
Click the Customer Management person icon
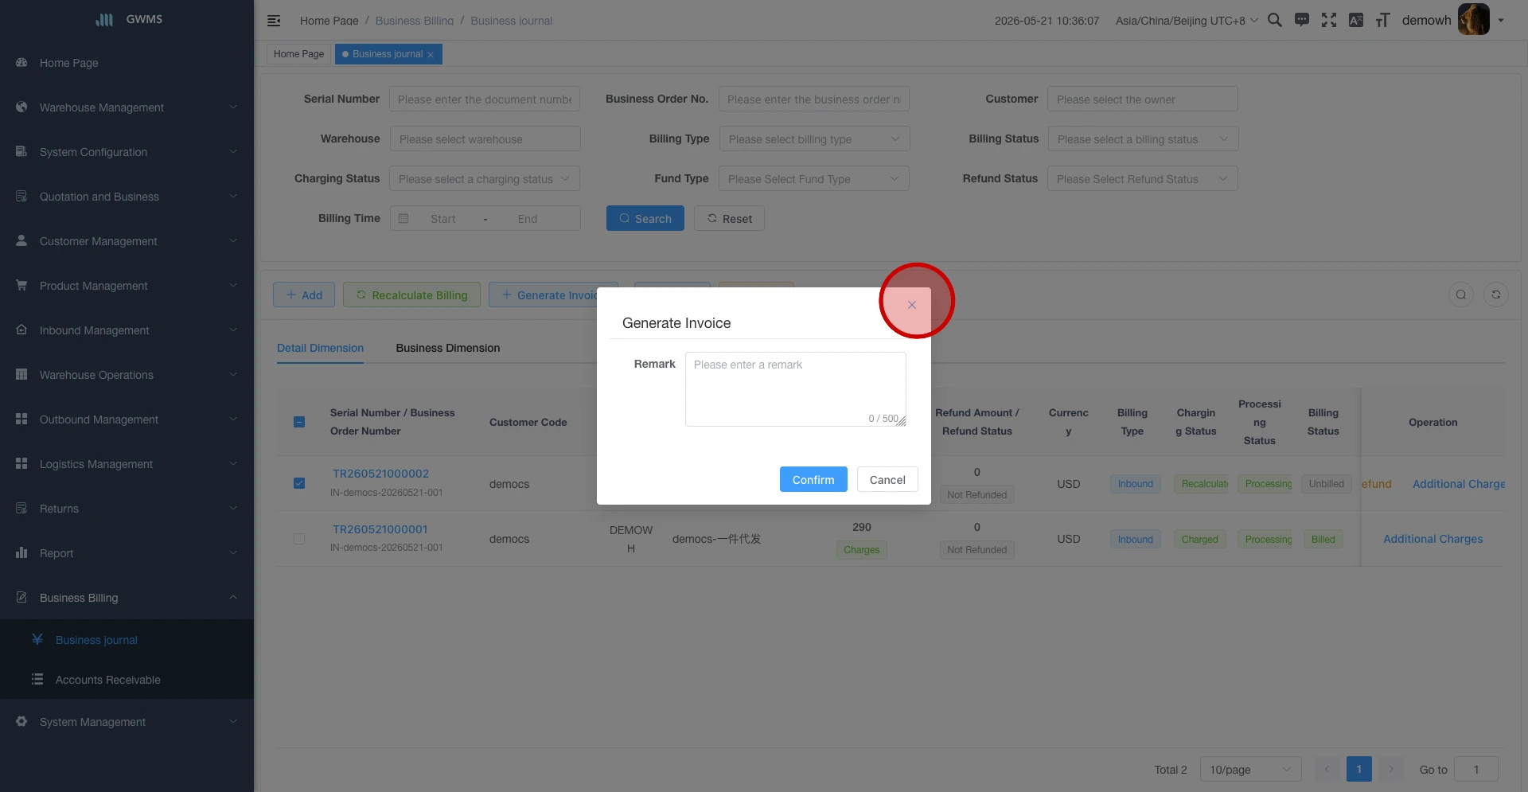point(21,240)
